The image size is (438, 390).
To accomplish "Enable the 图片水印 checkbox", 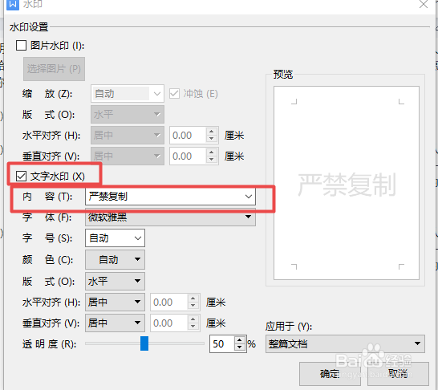I will (x=21, y=45).
